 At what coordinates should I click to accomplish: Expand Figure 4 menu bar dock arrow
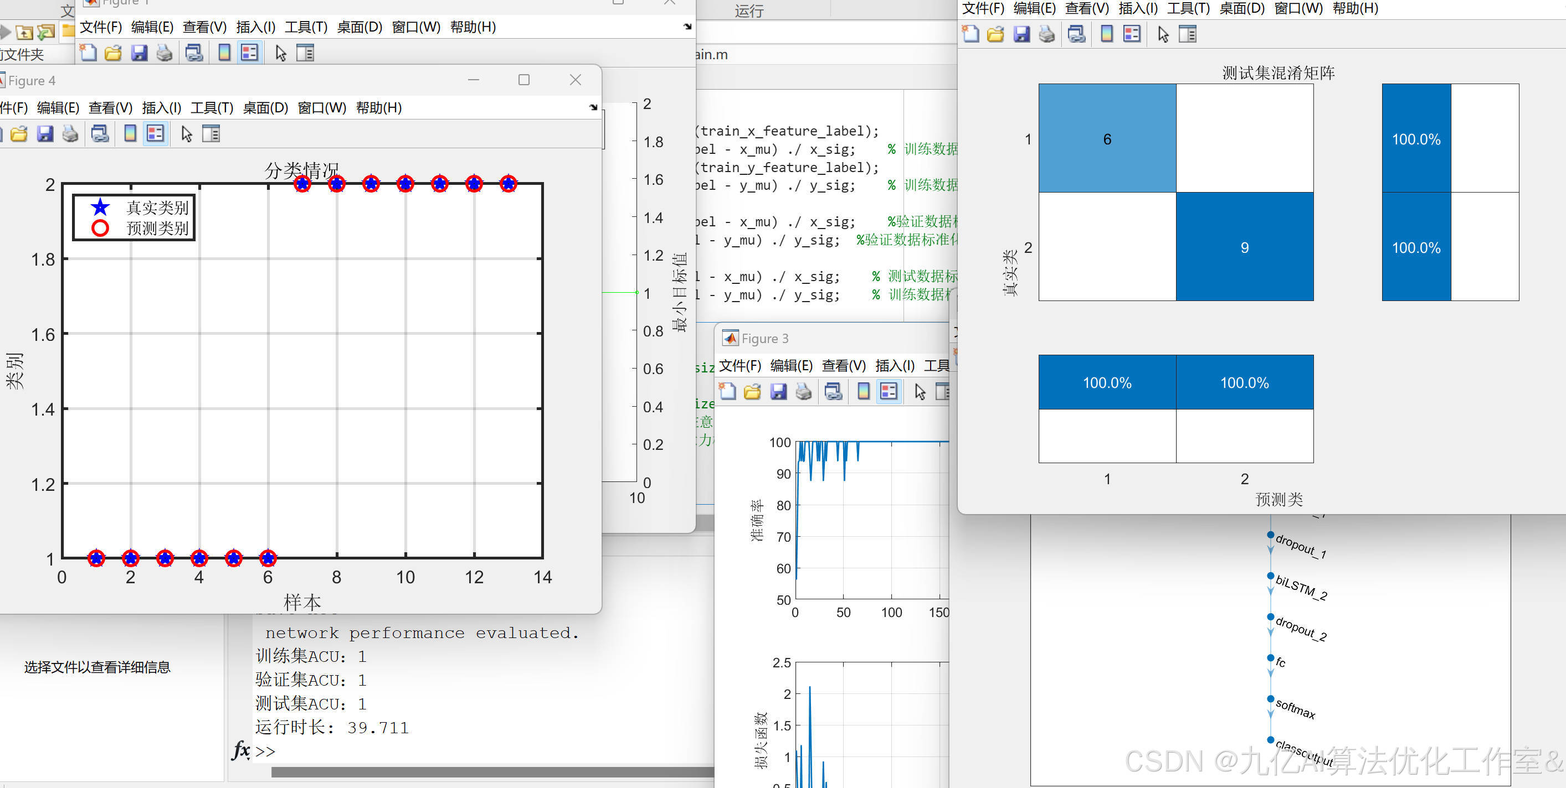pos(593,107)
